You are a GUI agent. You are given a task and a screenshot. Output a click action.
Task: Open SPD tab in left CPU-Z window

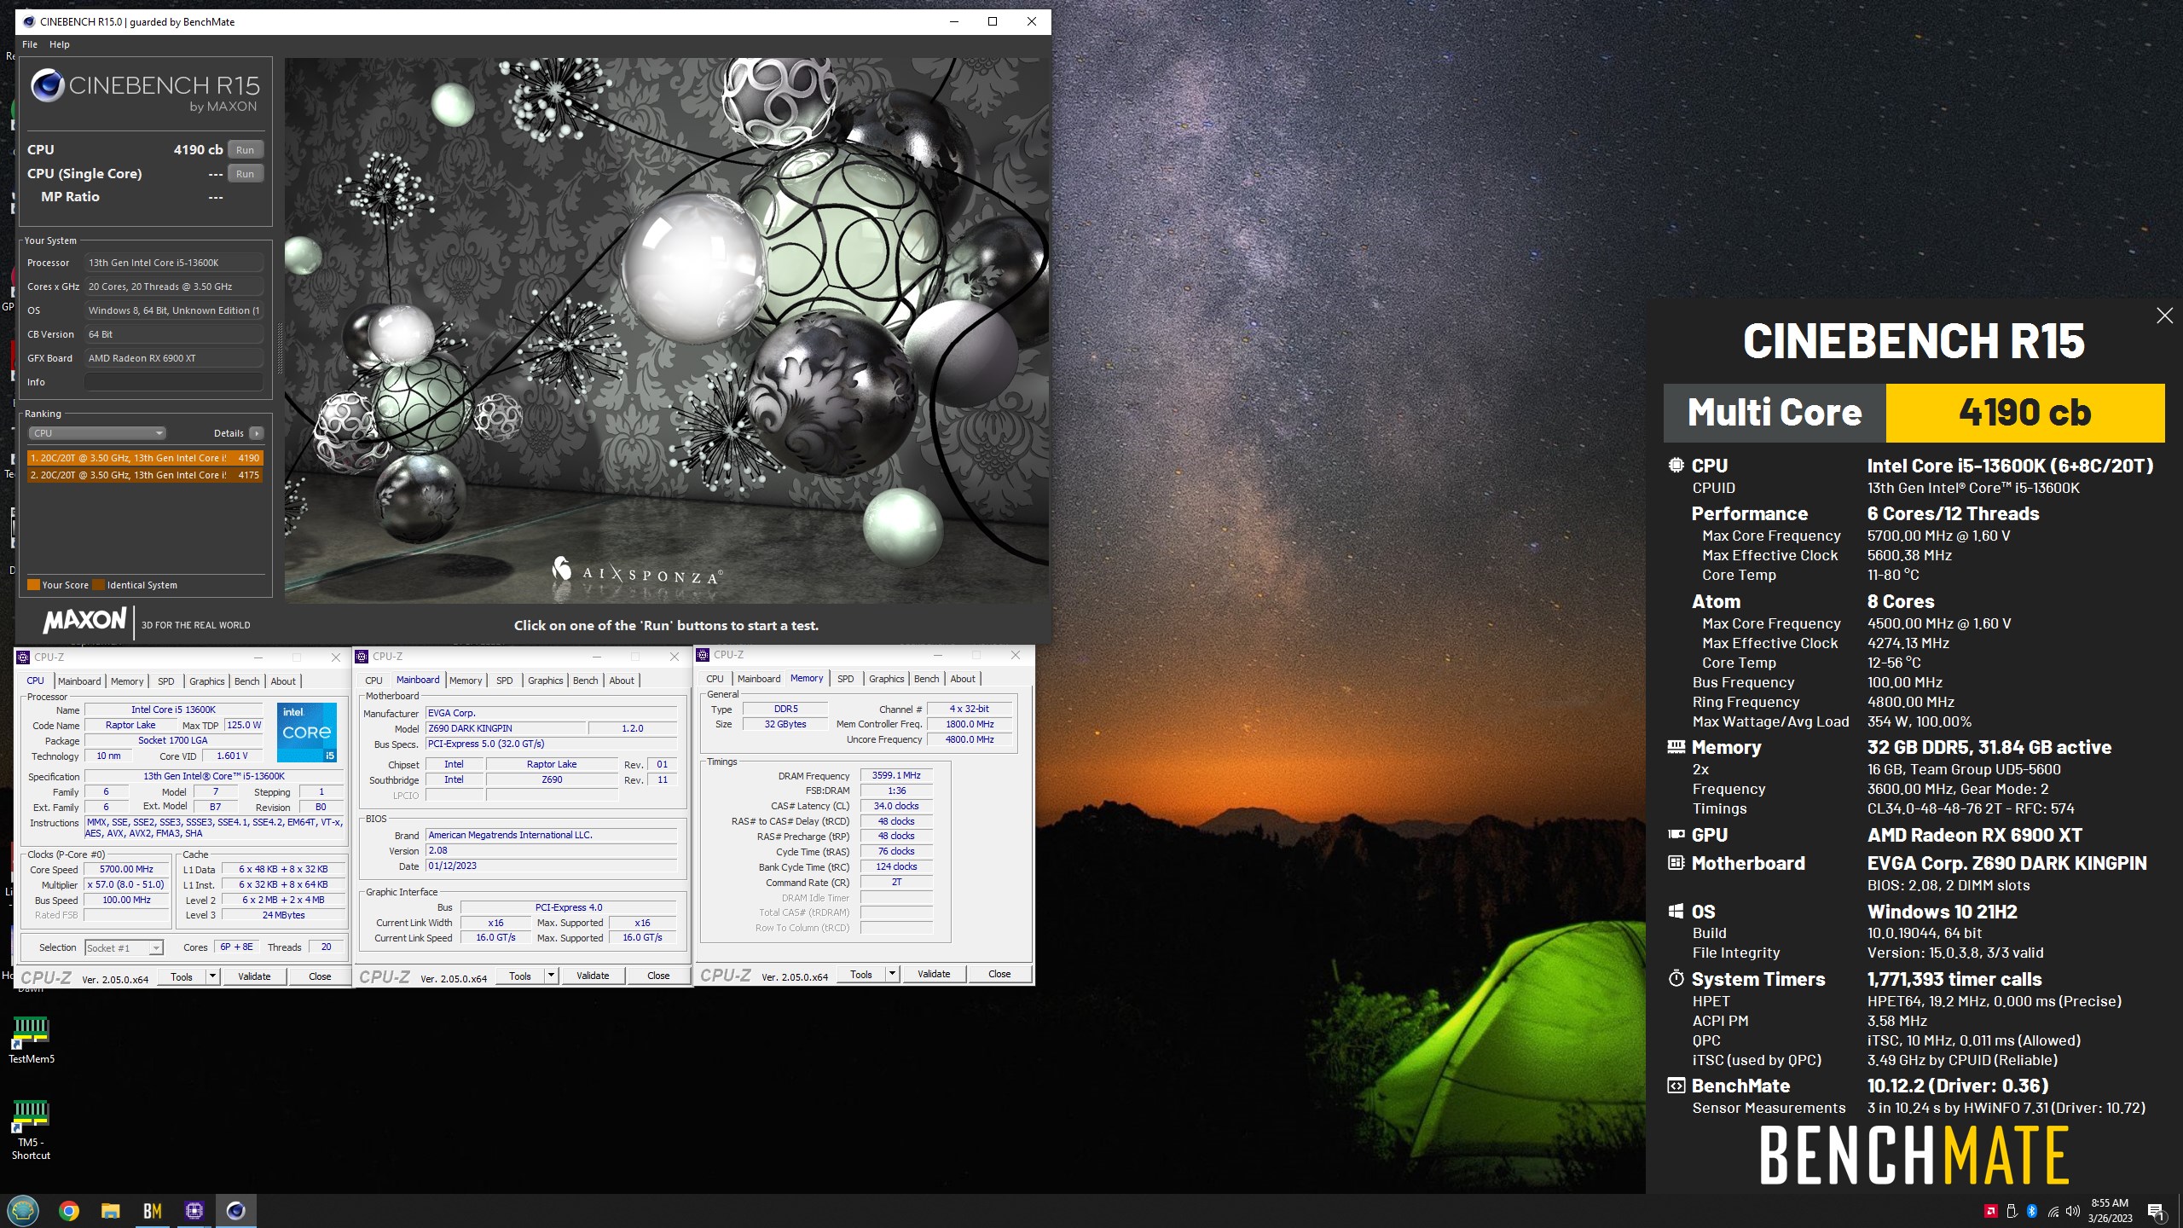coord(166,681)
